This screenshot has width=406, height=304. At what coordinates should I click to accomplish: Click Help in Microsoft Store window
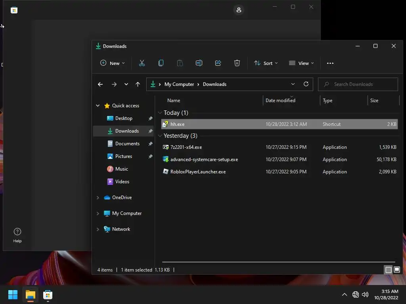[17, 235]
